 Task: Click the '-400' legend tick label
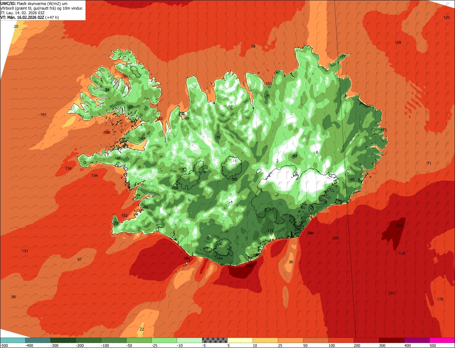pyautogui.click(x=30, y=345)
